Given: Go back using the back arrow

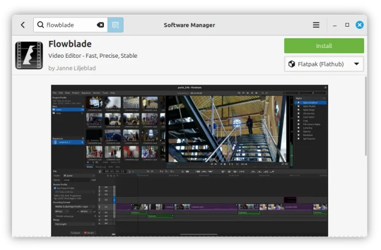Looking at the screenshot, I should tap(23, 25).
